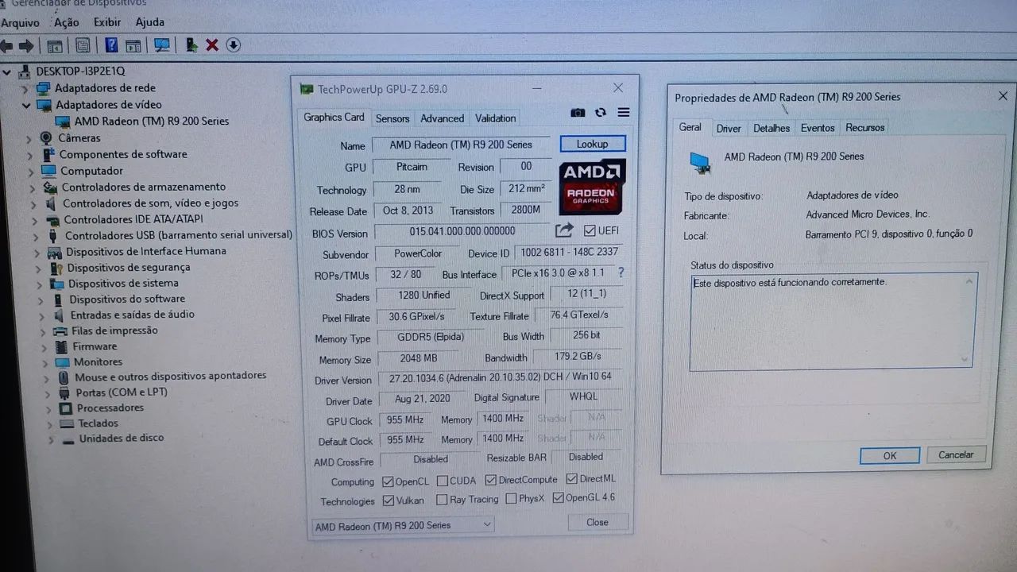This screenshot has width=1017, height=572.
Task: Click the BIOS Version field in GPU-Z
Action: pyautogui.click(x=462, y=231)
